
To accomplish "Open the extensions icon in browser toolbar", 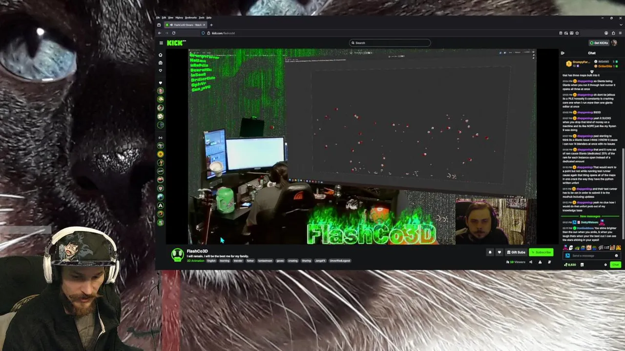I will pos(613,33).
